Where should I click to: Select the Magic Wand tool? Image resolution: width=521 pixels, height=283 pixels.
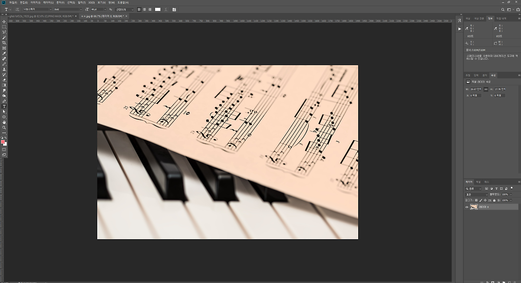pyautogui.click(x=4, y=38)
